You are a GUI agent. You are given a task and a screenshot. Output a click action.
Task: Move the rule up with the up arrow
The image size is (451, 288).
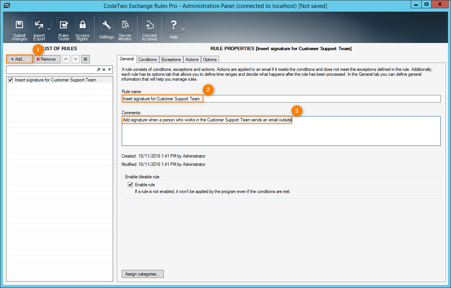click(x=66, y=59)
